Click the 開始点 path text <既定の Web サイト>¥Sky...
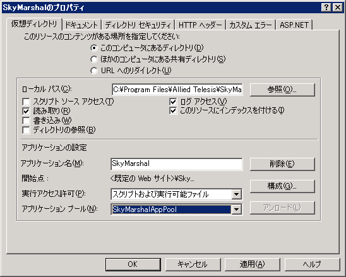This screenshot has height=277, width=346. click(x=152, y=179)
